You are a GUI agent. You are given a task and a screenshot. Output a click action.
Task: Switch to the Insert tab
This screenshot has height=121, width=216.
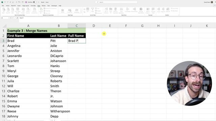point(19,6)
